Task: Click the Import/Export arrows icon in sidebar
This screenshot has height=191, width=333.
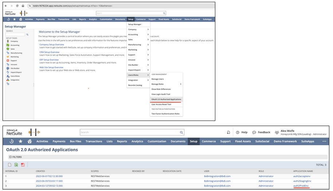Action: coord(8,72)
